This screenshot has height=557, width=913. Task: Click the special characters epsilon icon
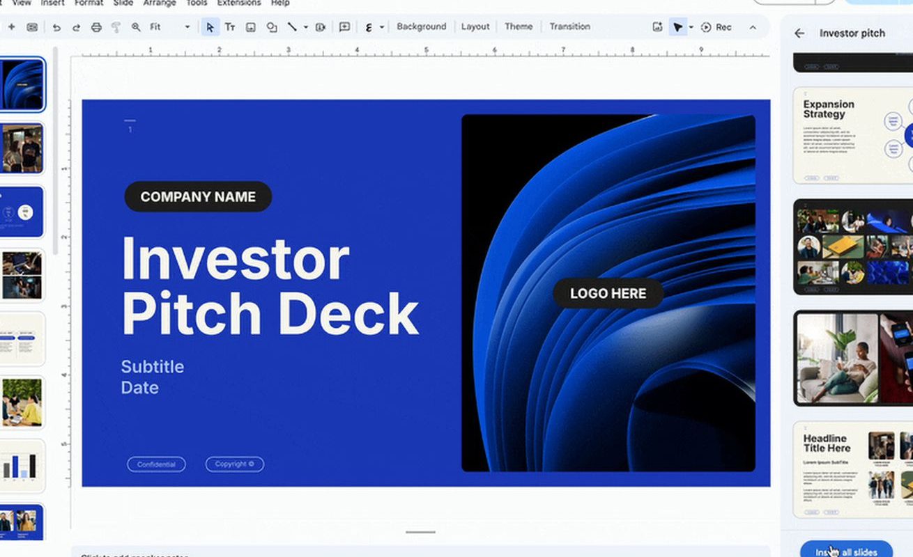click(369, 27)
